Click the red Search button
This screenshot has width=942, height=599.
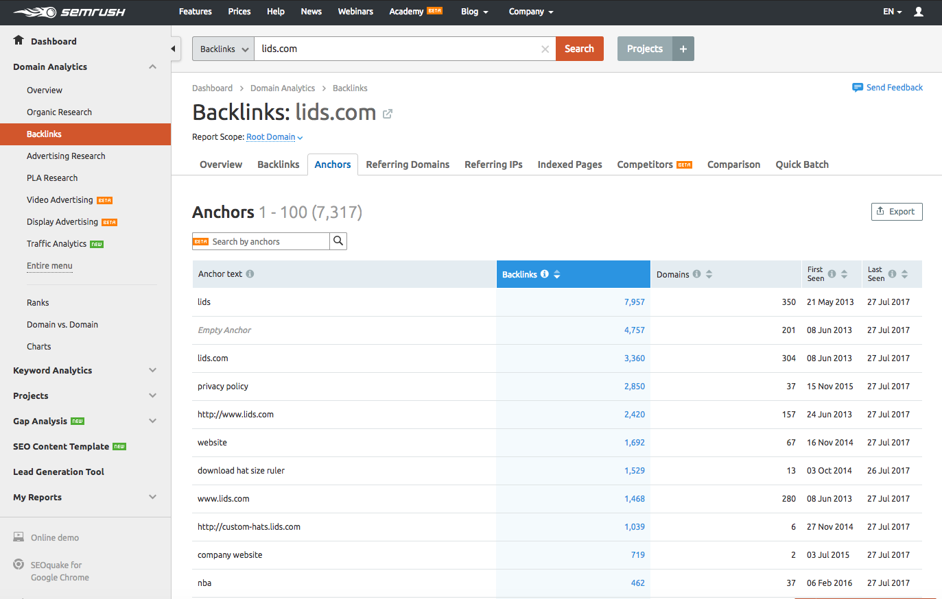coord(579,48)
